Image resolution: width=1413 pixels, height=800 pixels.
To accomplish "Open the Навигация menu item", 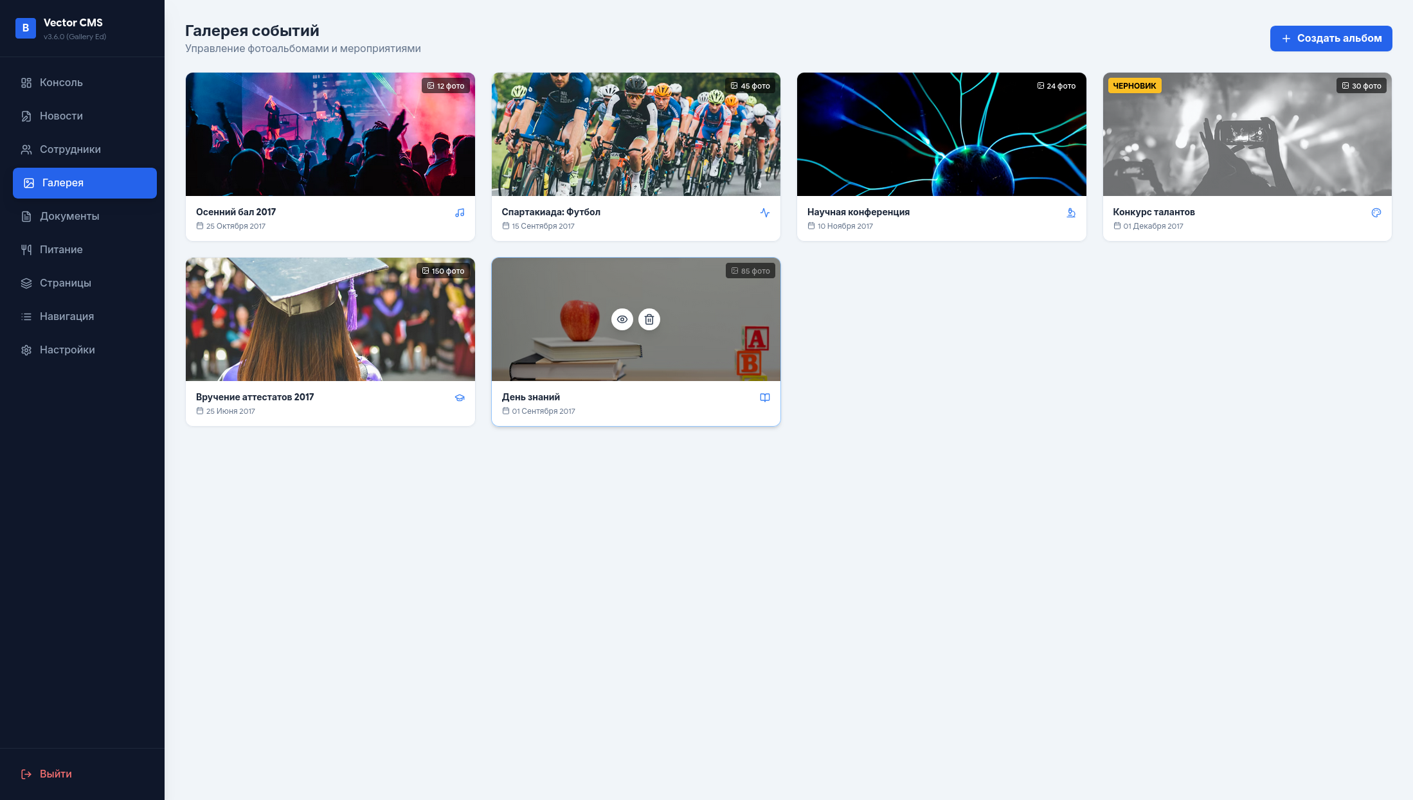I will [66, 316].
